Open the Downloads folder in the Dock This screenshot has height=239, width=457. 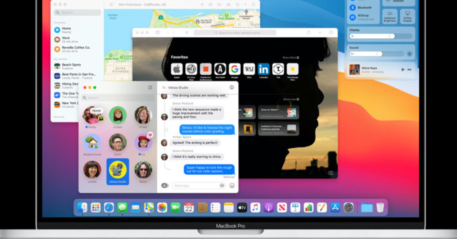pos(367,207)
